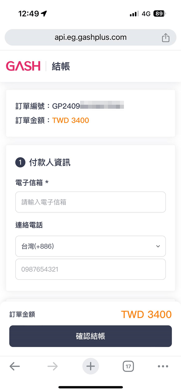Tap the battery indicator showing 89
The height and width of the screenshot is (392, 181).
160,13
